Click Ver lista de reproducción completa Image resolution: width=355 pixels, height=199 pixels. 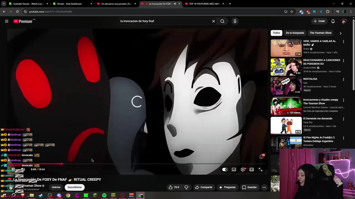click(x=320, y=111)
